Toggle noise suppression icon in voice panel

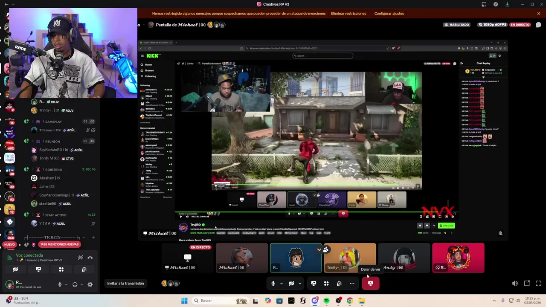pos(80,258)
